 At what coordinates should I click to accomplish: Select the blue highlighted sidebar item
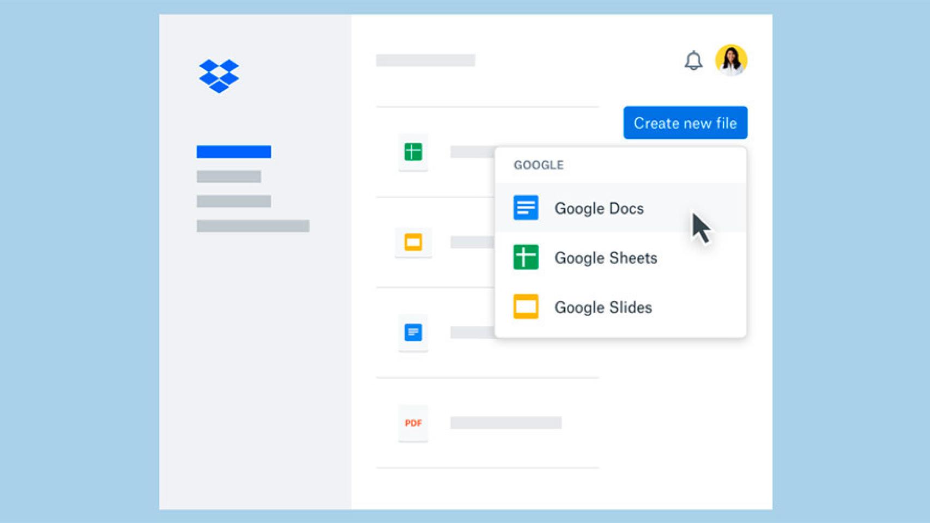[x=233, y=152]
